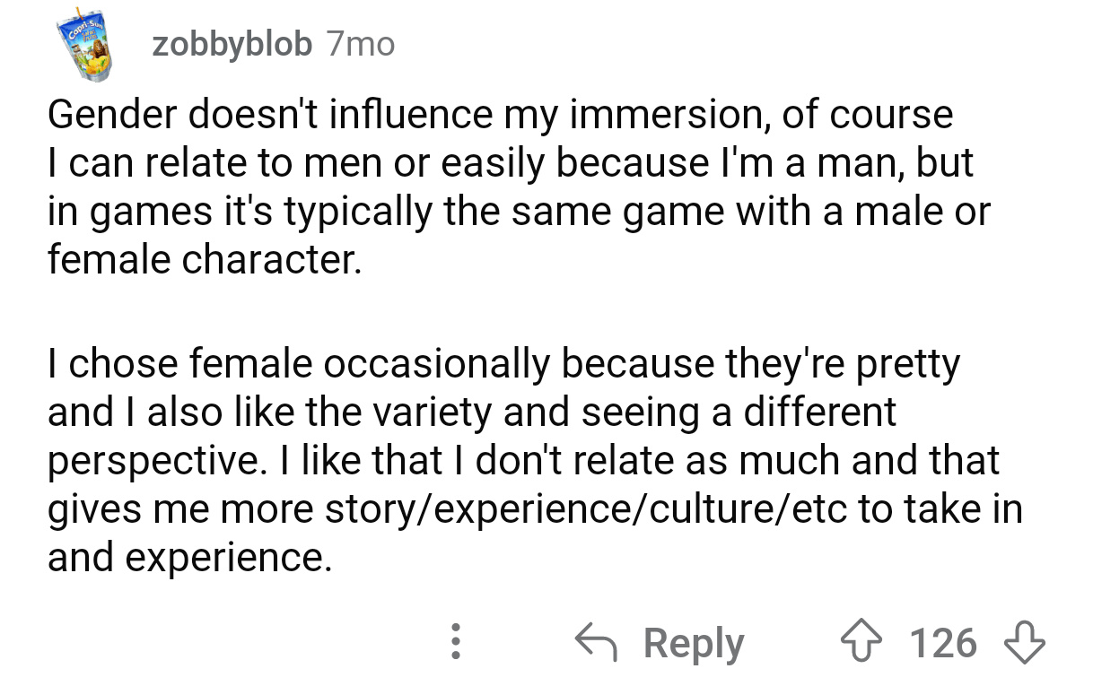Click the line beginning "in games it's typically"

click(518, 212)
